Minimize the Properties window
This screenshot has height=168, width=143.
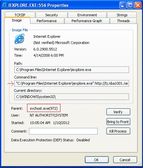(123, 5)
